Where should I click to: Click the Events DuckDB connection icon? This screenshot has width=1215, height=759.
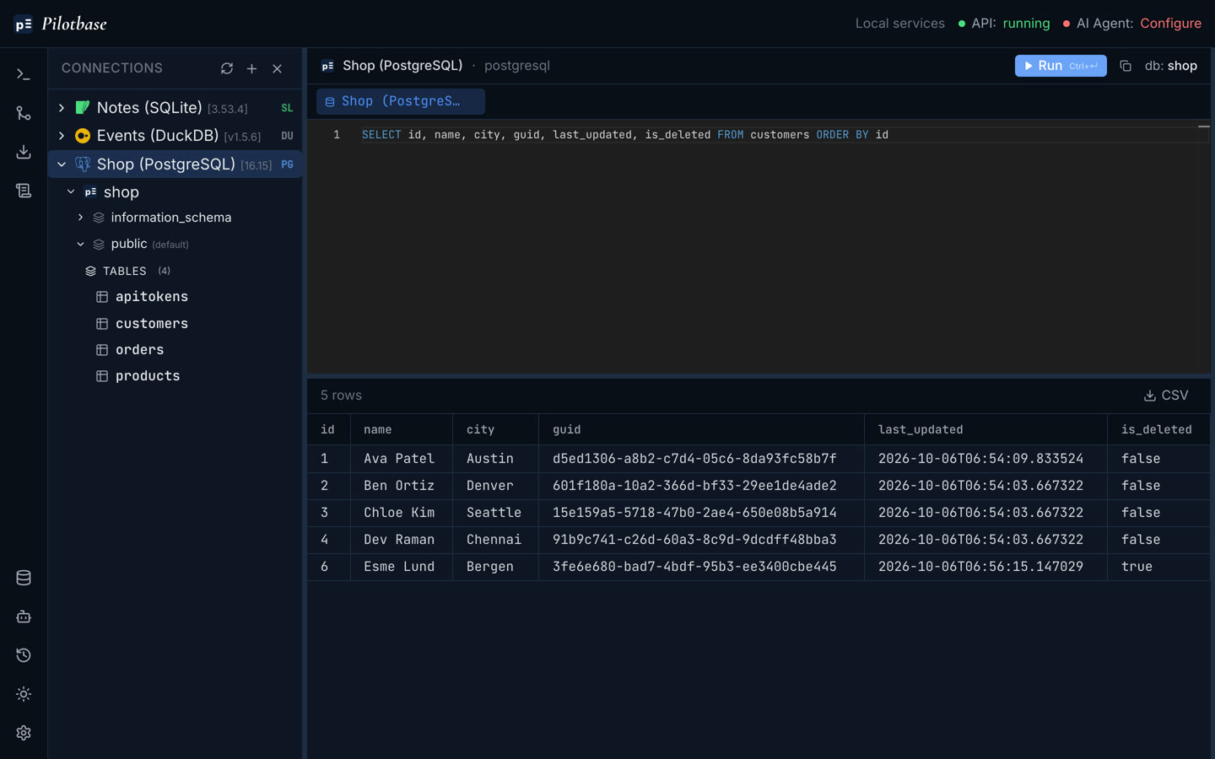pyautogui.click(x=83, y=136)
